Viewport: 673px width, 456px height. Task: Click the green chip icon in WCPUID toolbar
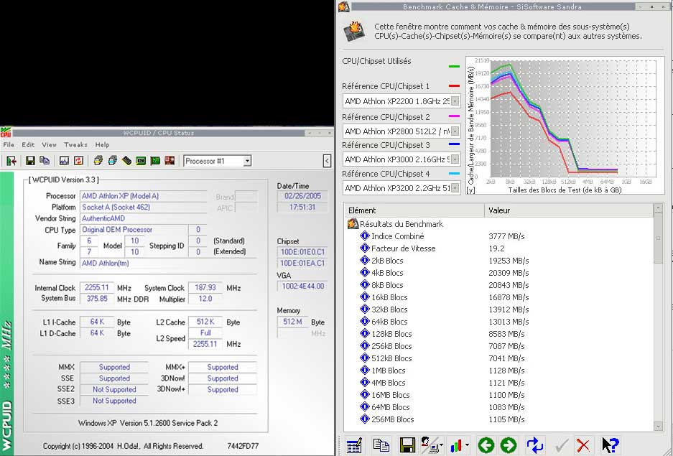point(140,161)
